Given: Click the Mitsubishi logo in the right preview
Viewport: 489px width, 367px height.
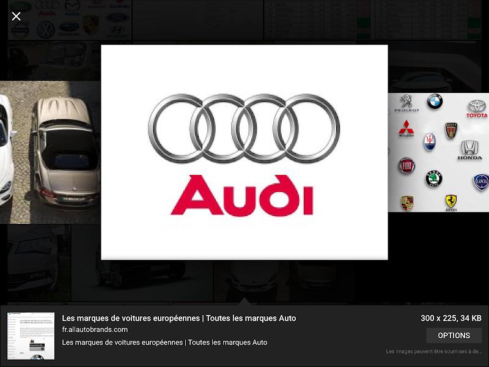Looking at the screenshot, I should 407,129.
